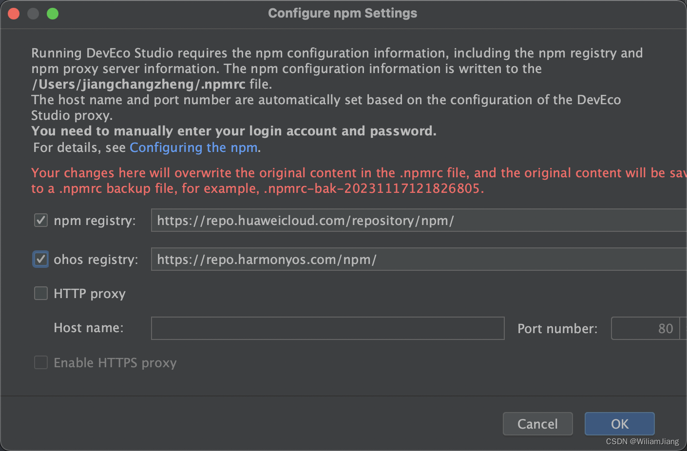Click the Host name label
687x451 pixels.
click(89, 328)
